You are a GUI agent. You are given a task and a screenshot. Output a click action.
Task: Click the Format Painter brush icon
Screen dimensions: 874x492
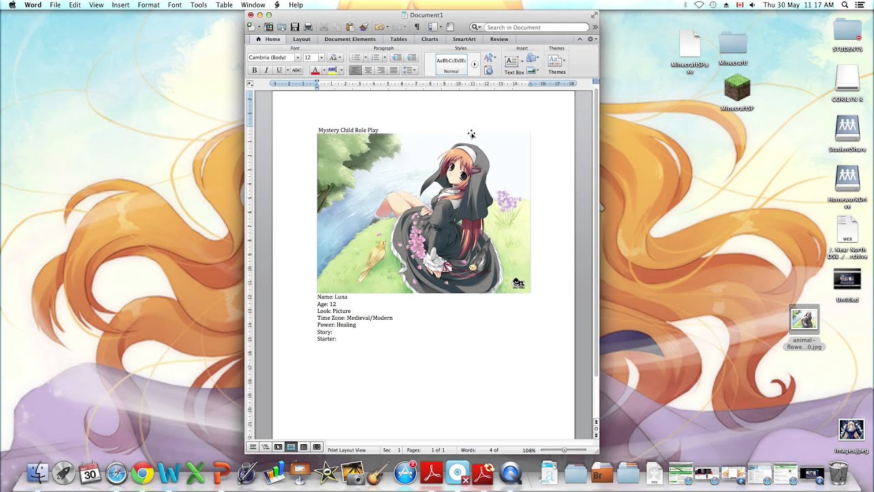coord(363,27)
